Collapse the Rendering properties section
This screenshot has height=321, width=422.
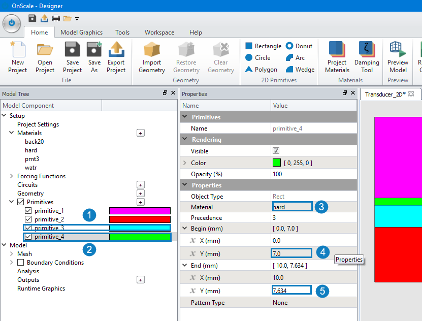pyautogui.click(x=185, y=139)
